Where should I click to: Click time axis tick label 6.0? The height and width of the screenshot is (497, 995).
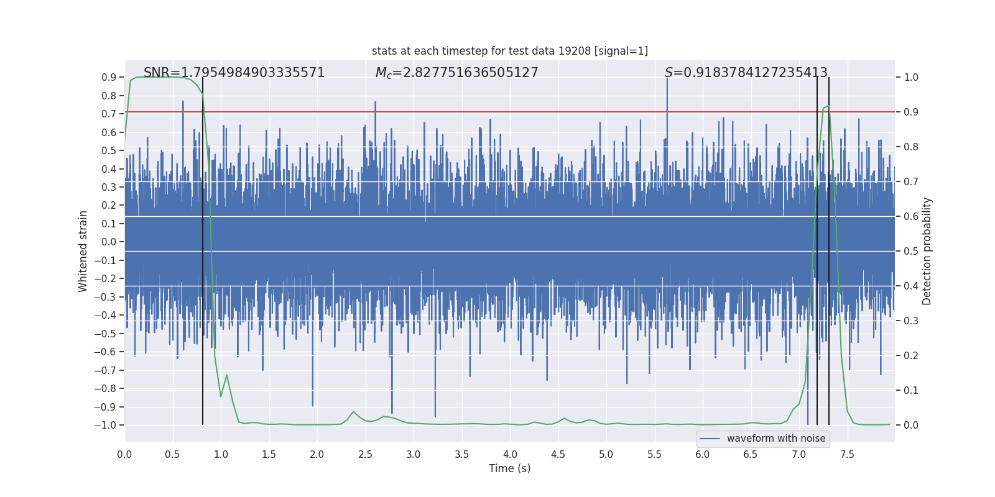703,454
